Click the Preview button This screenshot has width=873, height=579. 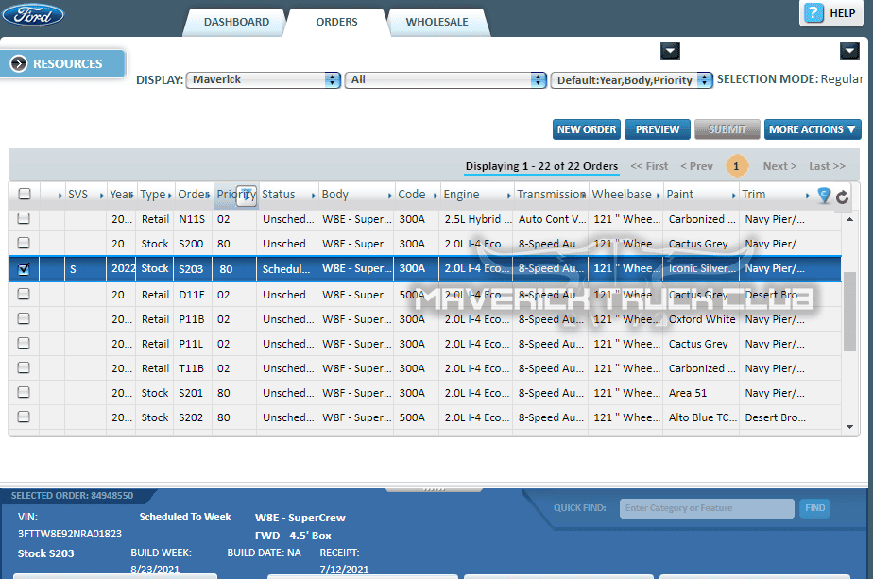click(657, 129)
